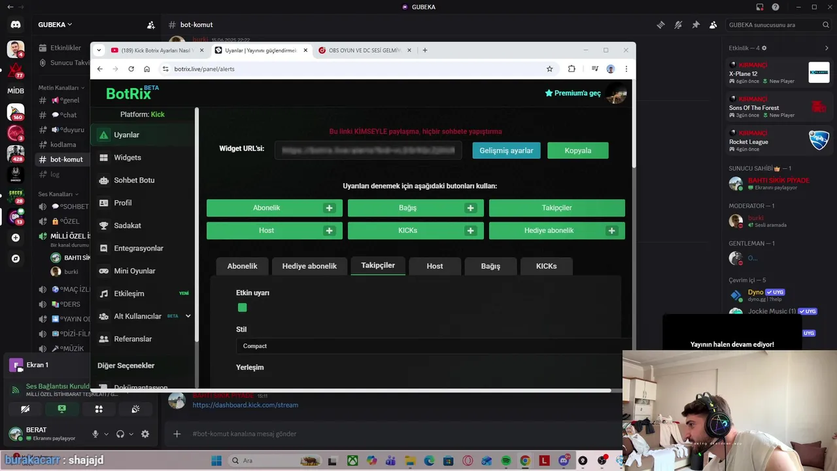The image size is (837, 471).
Task: Open Entegrasyonlar in BotRix sidebar
Action: click(143, 248)
